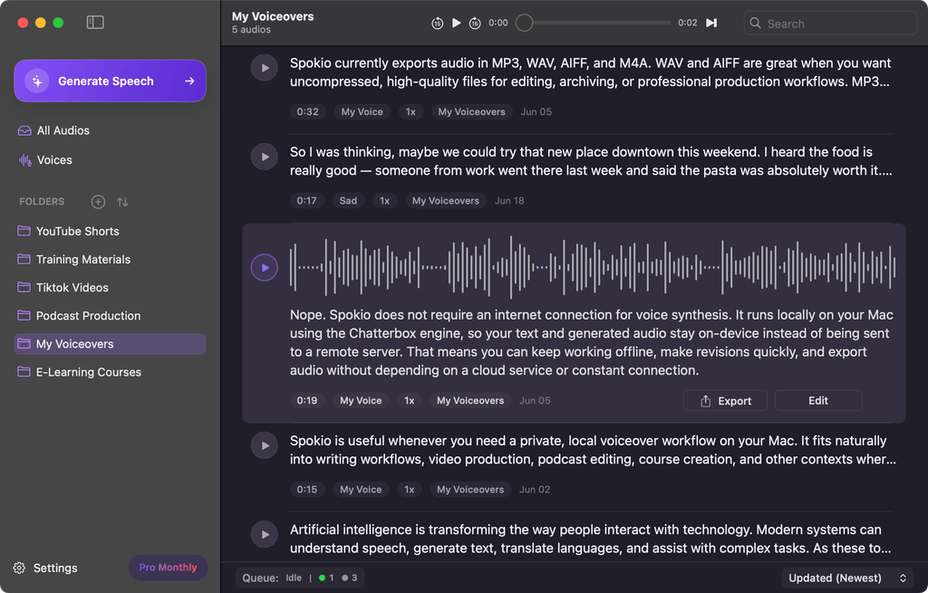Click the 0:15 duration tag
Screen dimensions: 928x593
[x=307, y=490]
